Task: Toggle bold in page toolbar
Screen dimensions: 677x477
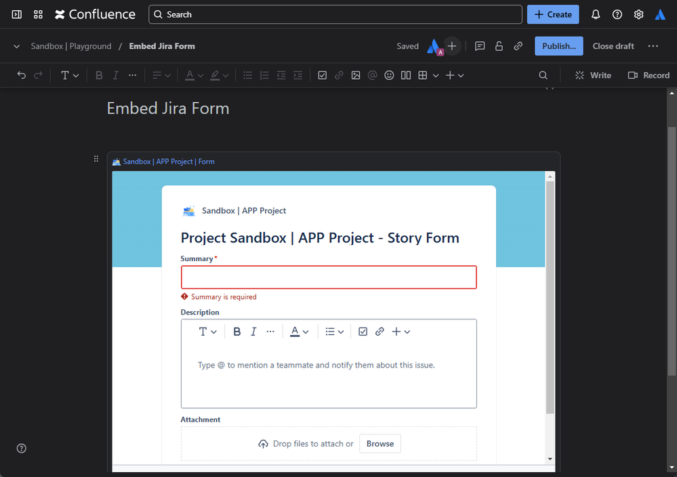Action: (x=99, y=75)
